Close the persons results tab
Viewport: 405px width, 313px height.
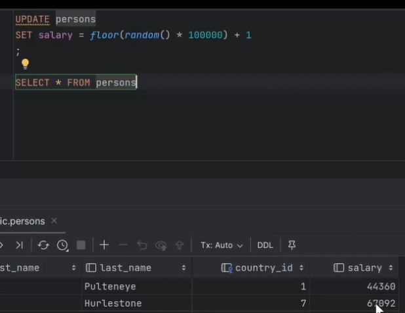click(54, 221)
